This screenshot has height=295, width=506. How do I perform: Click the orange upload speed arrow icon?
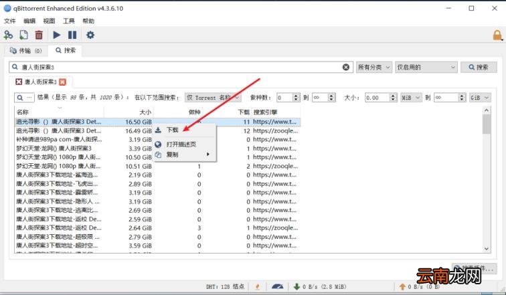click(x=402, y=286)
